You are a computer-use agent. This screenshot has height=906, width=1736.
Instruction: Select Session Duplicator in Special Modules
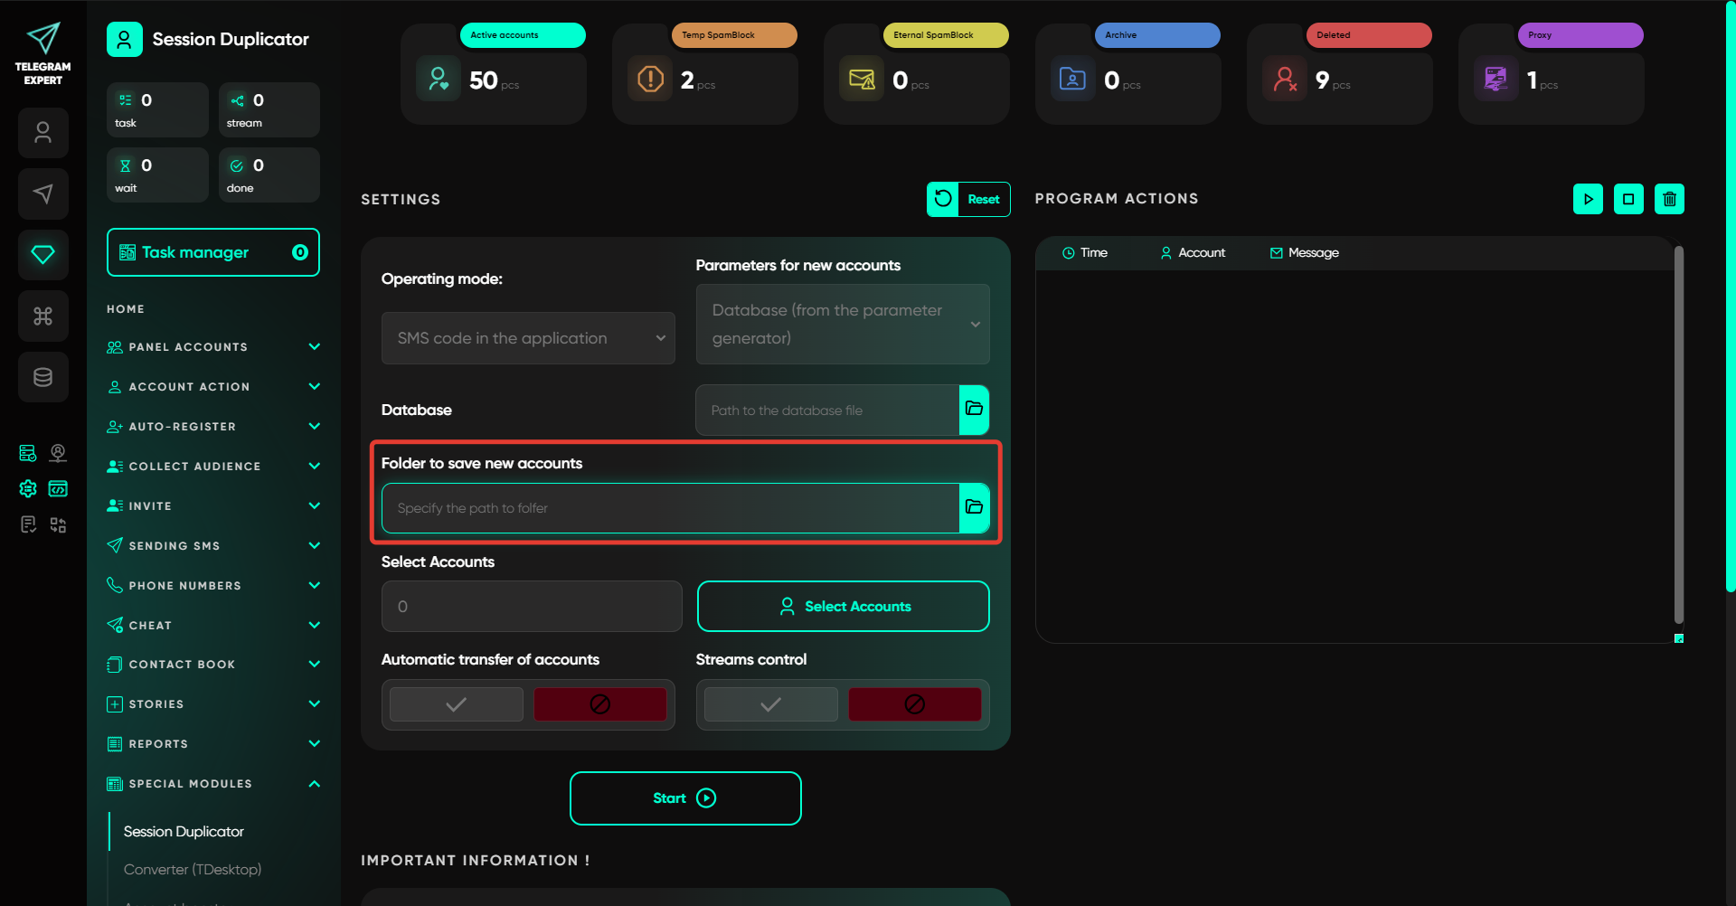184,831
